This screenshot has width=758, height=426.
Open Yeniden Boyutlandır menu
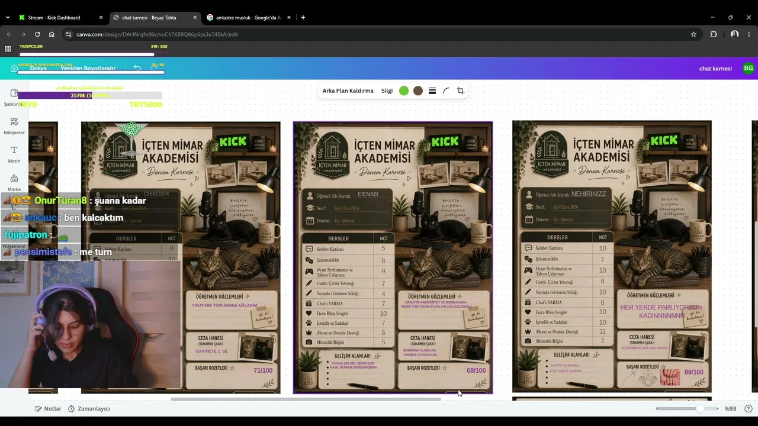point(88,69)
